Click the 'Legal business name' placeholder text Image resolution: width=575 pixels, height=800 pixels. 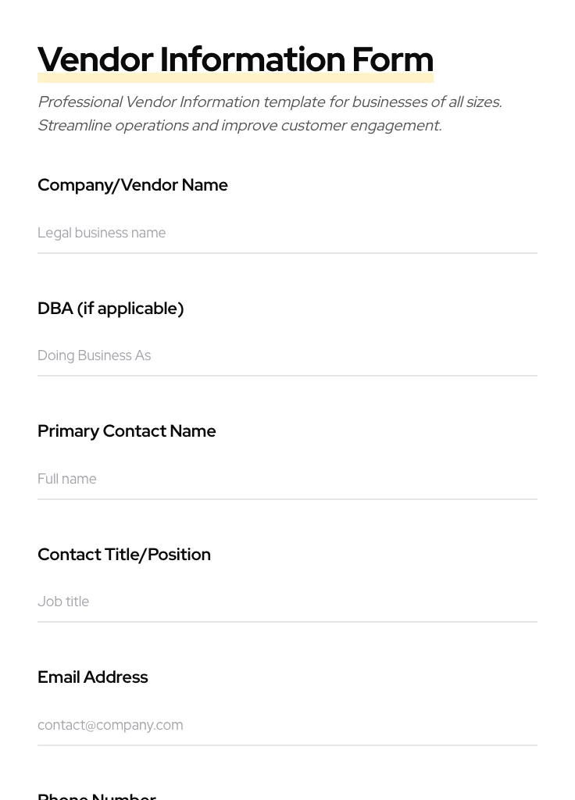pyautogui.click(x=102, y=233)
